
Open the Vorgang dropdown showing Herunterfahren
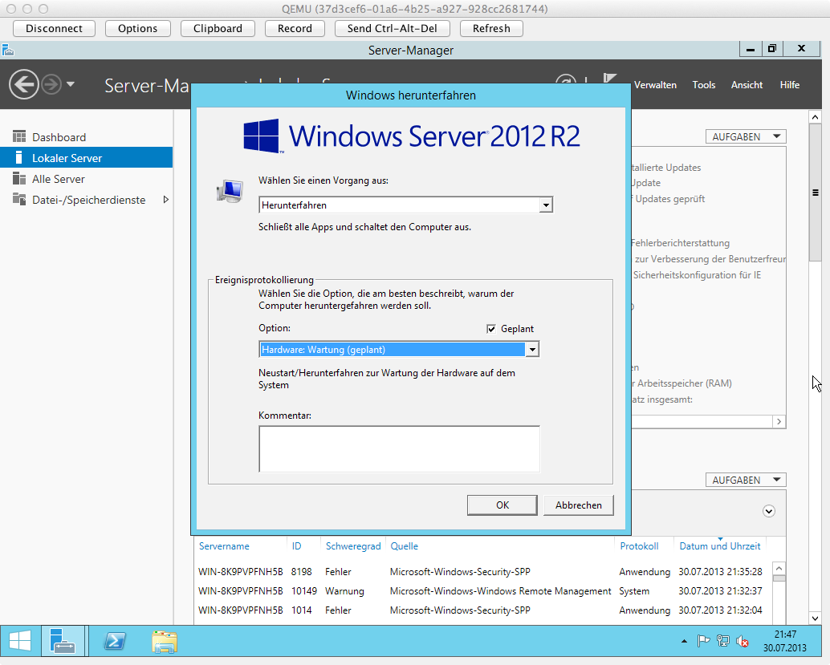(x=405, y=205)
